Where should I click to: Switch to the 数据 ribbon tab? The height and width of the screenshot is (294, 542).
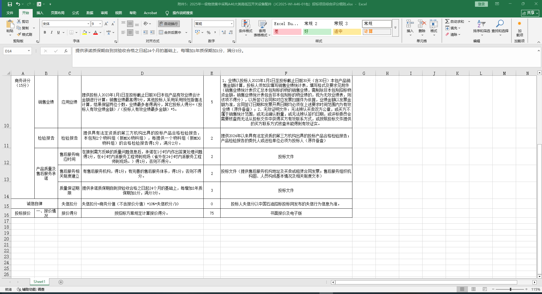coord(90,13)
